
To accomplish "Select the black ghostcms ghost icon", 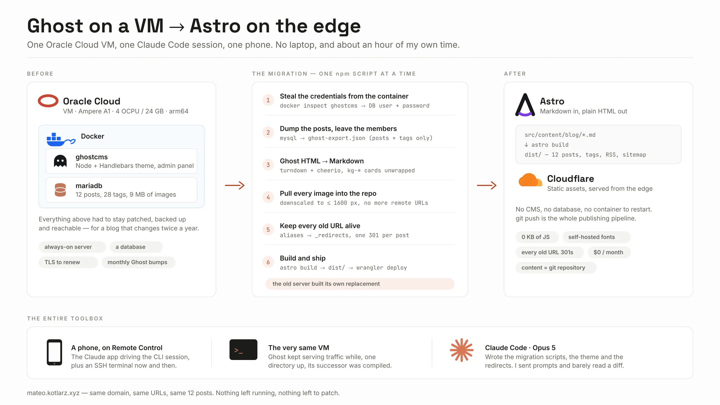I will pyautogui.click(x=60, y=161).
